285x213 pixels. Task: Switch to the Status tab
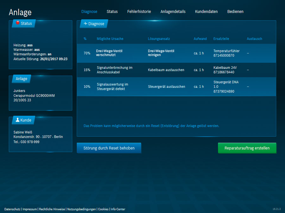[112, 12]
